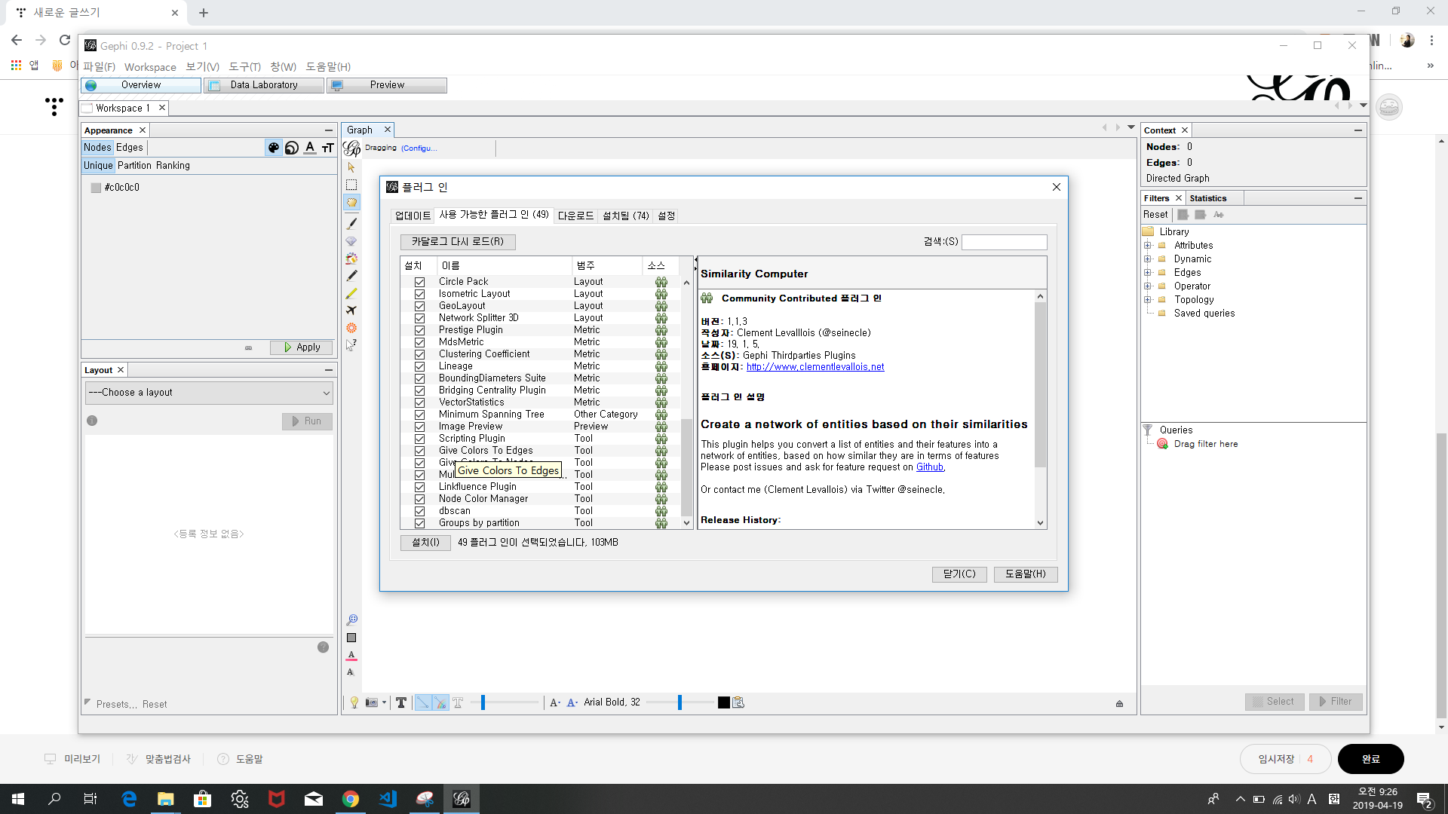Click the color palette icon in Appearance
This screenshot has width=1448, height=814.
(274, 148)
